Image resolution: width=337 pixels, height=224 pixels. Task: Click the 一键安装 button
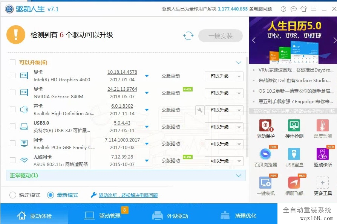tap(221, 36)
